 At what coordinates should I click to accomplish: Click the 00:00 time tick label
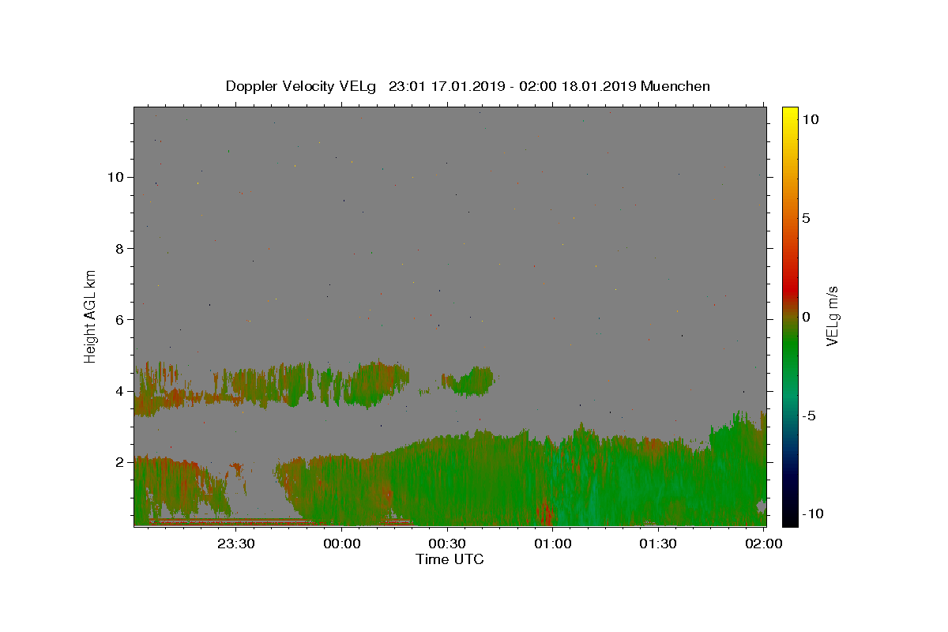(342, 544)
